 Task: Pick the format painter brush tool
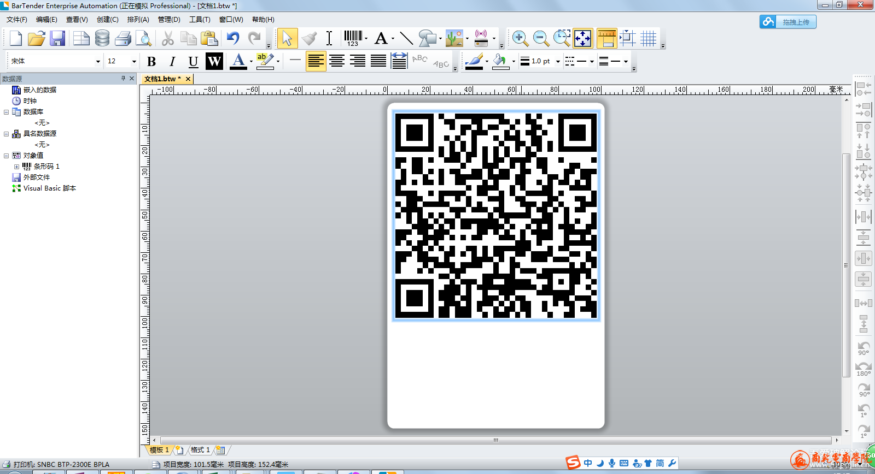[309, 38]
